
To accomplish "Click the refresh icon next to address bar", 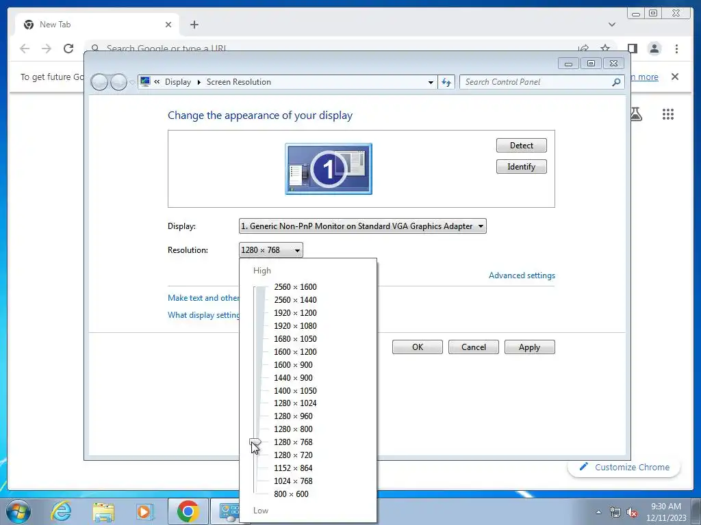I will coord(446,82).
